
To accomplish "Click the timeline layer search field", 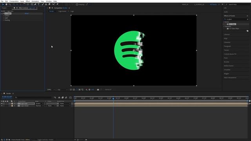I will click(33, 98).
